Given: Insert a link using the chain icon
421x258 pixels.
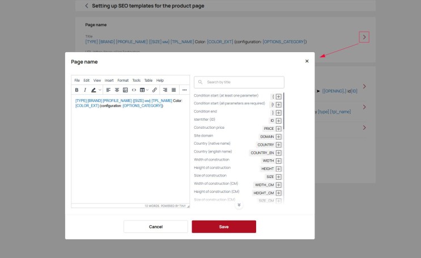Looking at the screenshot, I should [154, 90].
